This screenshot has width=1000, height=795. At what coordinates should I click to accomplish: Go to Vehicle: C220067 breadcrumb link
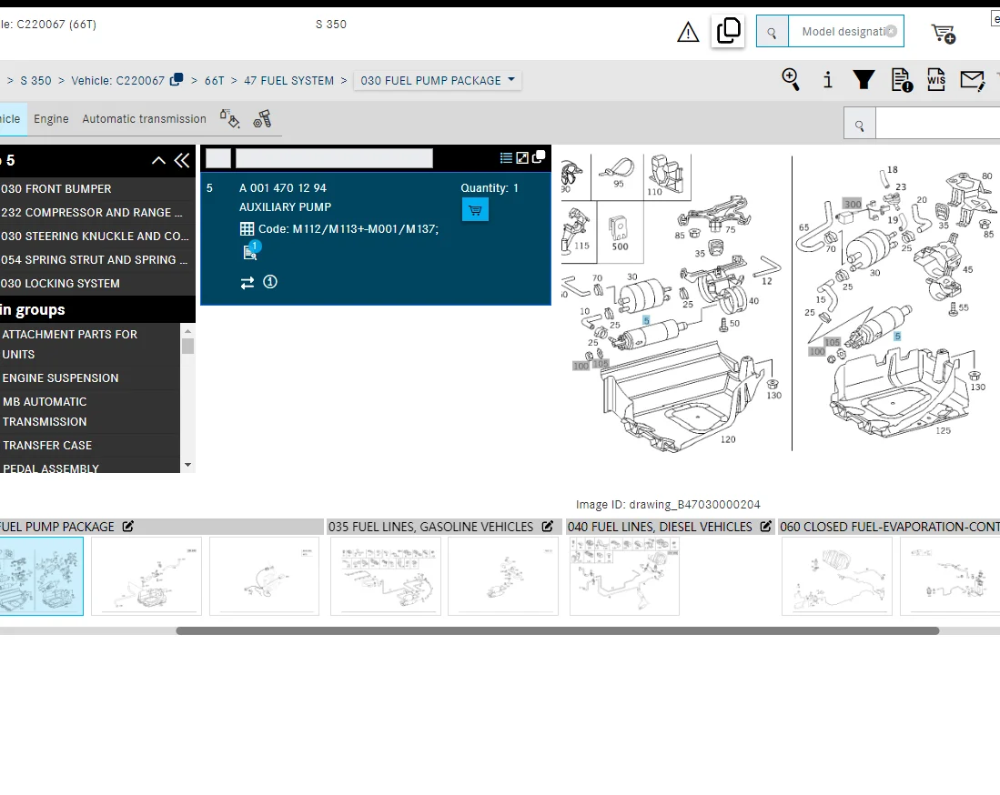point(118,81)
